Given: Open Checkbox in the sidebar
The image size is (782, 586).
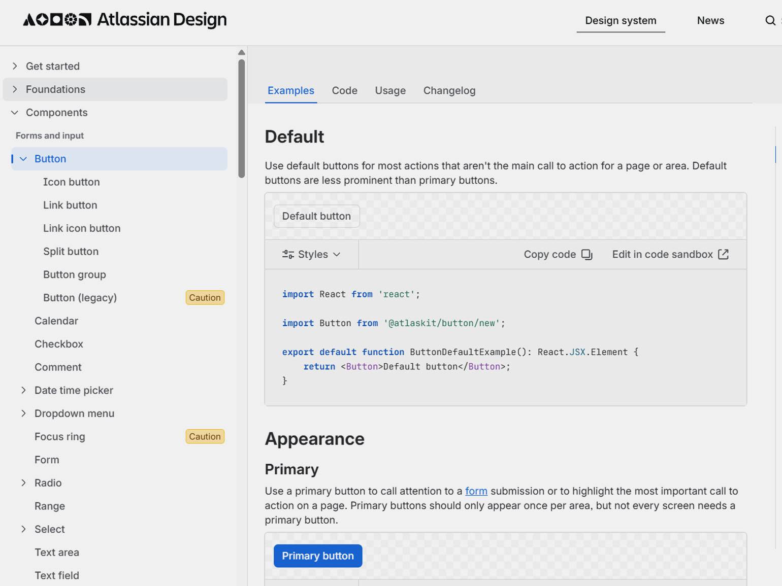Looking at the screenshot, I should 59,344.
